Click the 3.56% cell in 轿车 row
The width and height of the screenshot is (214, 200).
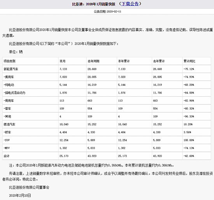187,132
